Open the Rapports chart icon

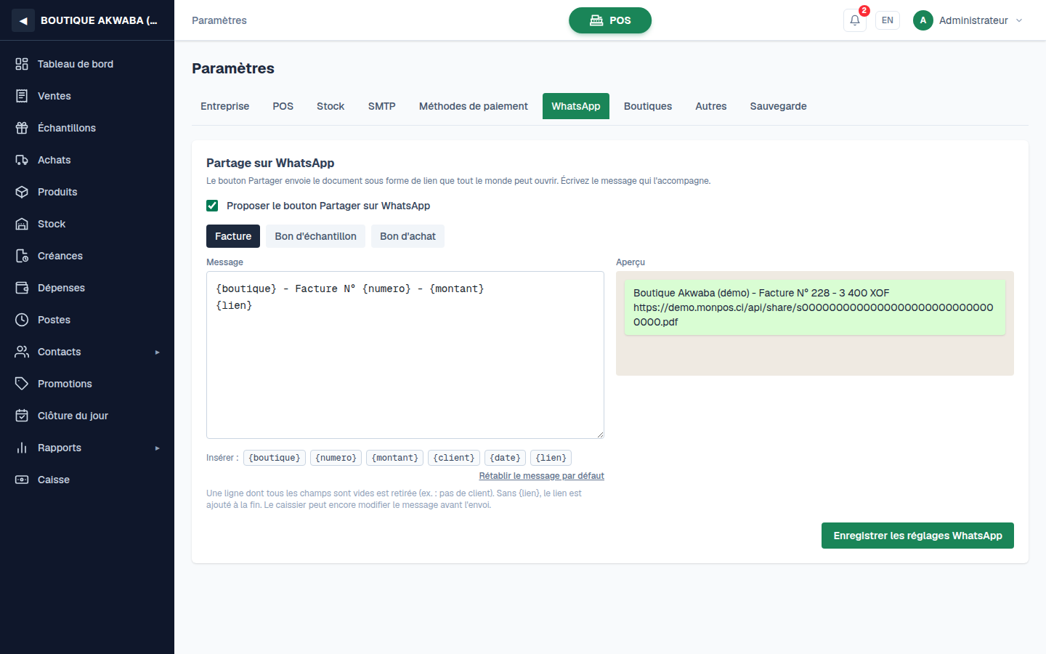(x=22, y=448)
